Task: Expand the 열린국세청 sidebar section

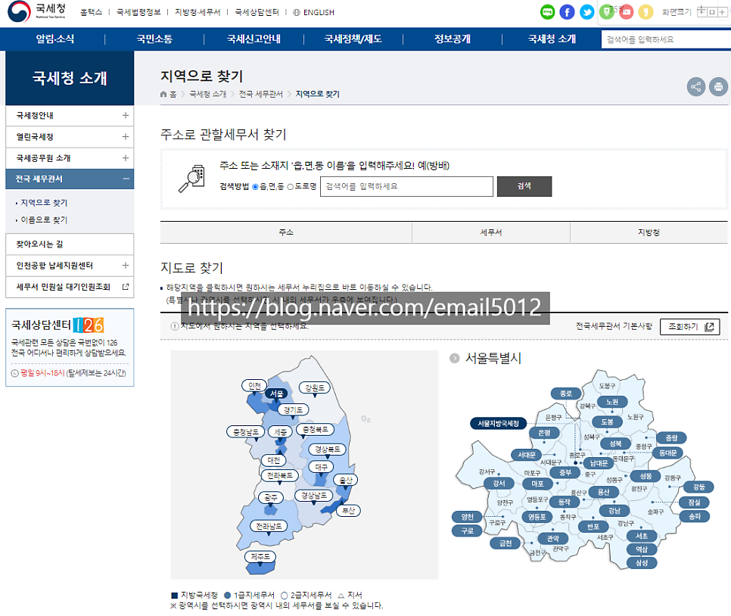Action: coord(125,137)
